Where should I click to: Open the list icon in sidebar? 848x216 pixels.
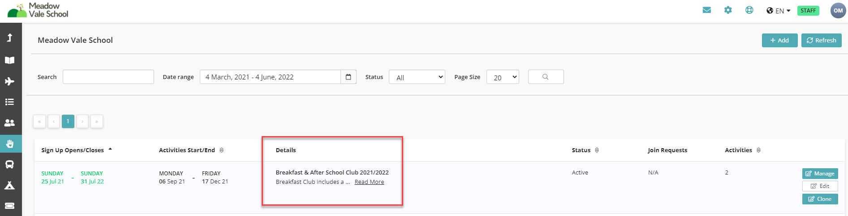tap(10, 102)
